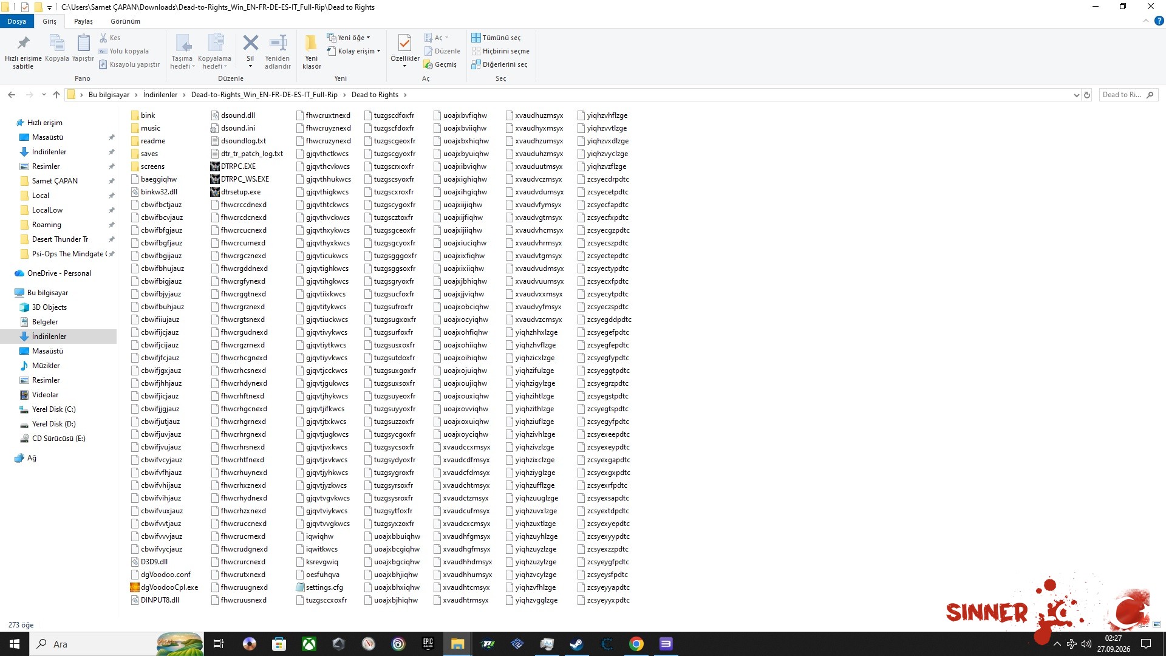Click Yolu kopyala button

coord(124,51)
